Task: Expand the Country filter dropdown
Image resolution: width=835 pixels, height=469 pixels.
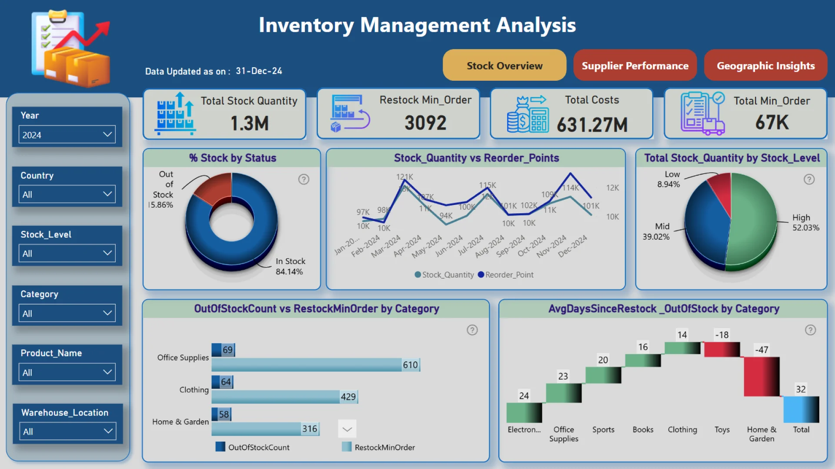Action: pyautogui.click(x=67, y=195)
